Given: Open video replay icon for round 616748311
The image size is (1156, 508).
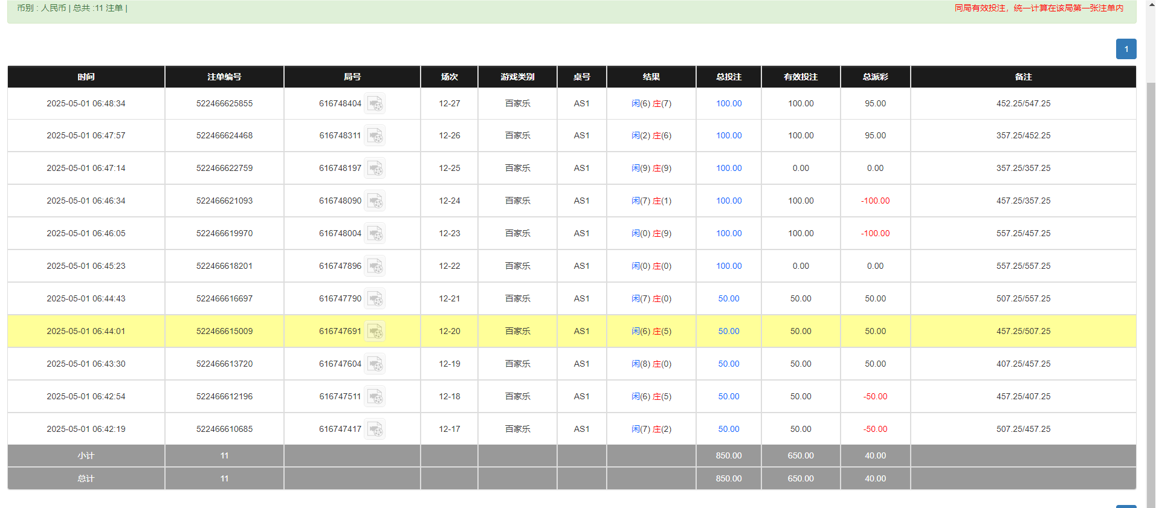Looking at the screenshot, I should 375,136.
